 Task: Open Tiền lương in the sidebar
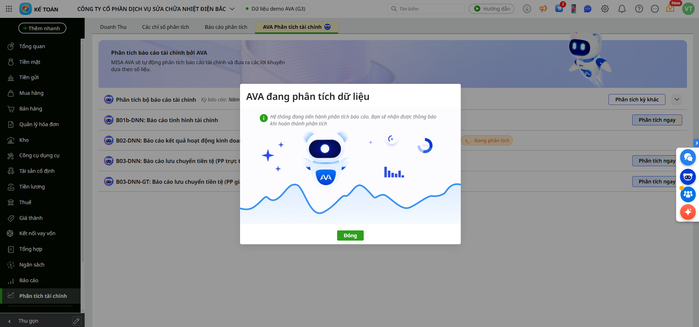(32, 187)
